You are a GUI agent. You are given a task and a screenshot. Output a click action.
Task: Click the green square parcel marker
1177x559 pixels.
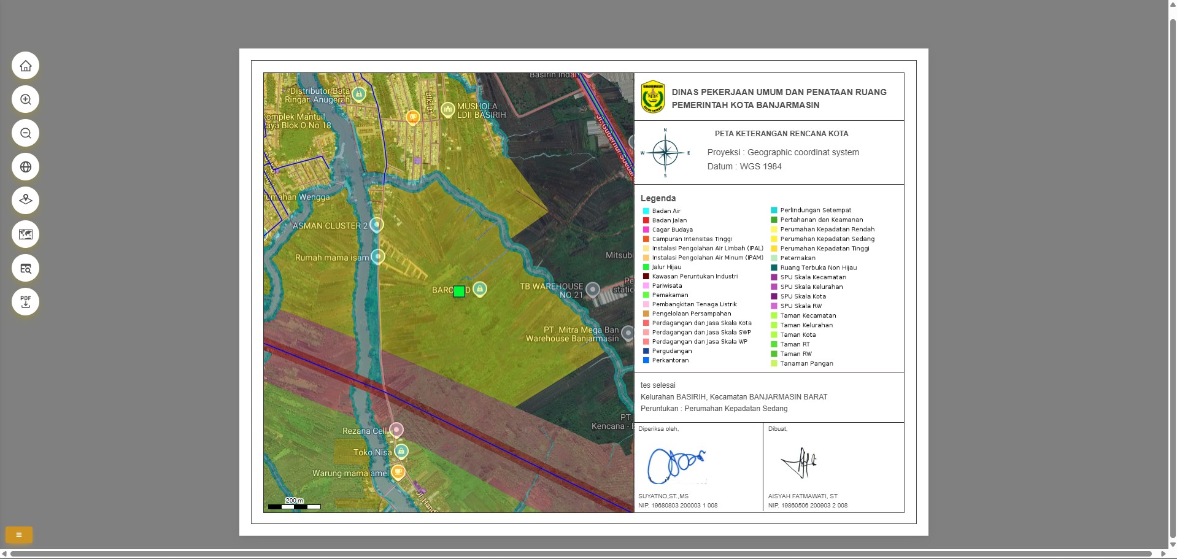point(459,291)
